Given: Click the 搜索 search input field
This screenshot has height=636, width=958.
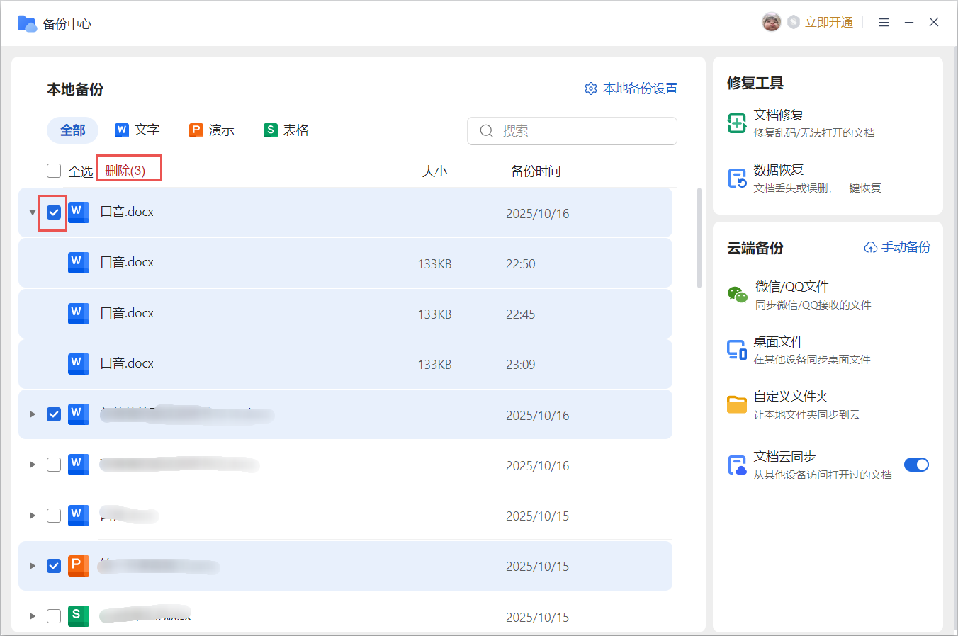Looking at the screenshot, I should (x=581, y=131).
